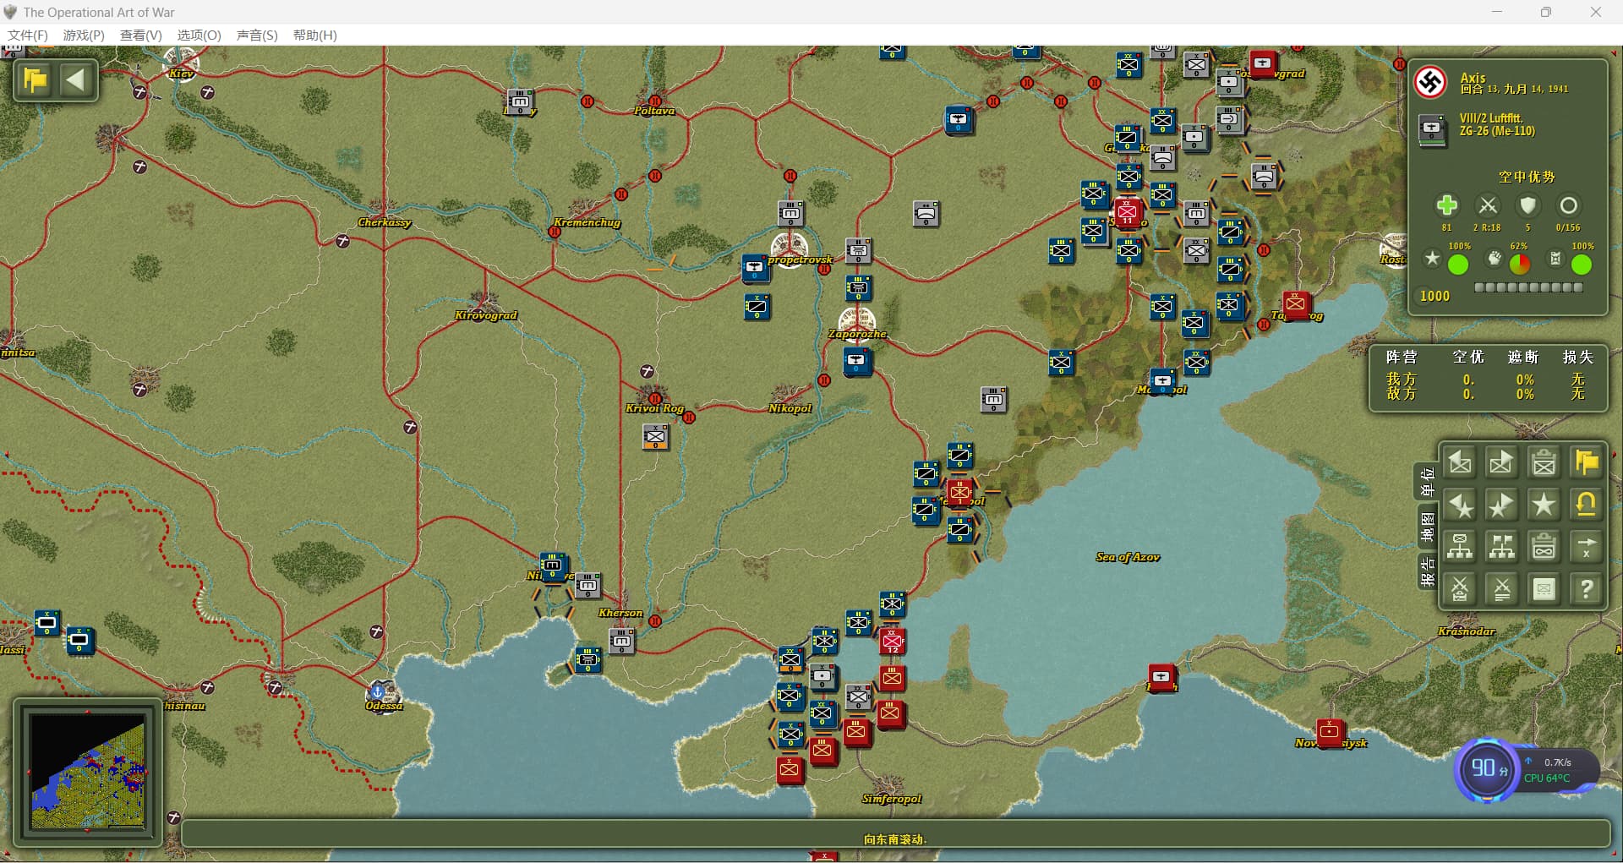
Task: Click the Simferopol city label
Action: (x=892, y=799)
